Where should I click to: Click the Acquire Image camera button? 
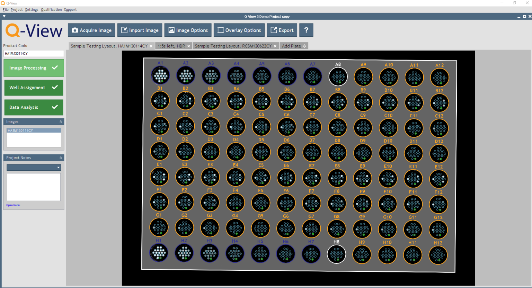(x=91, y=30)
